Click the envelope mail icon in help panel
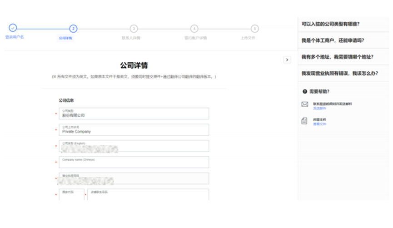This screenshot has width=393, height=228. click(x=304, y=104)
